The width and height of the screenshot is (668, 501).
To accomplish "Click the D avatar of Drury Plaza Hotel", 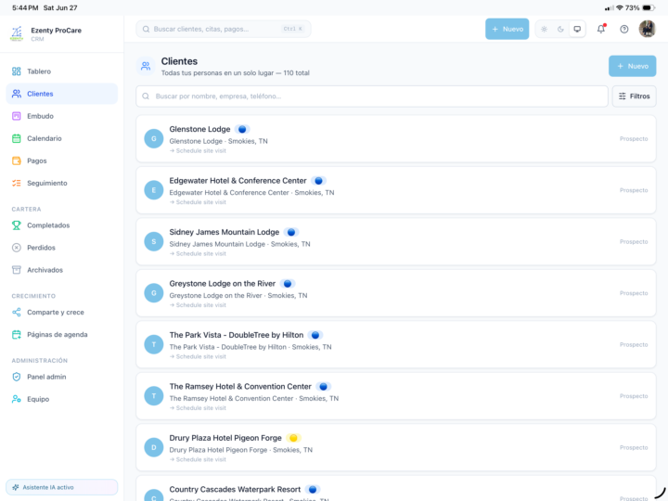I will (x=154, y=447).
